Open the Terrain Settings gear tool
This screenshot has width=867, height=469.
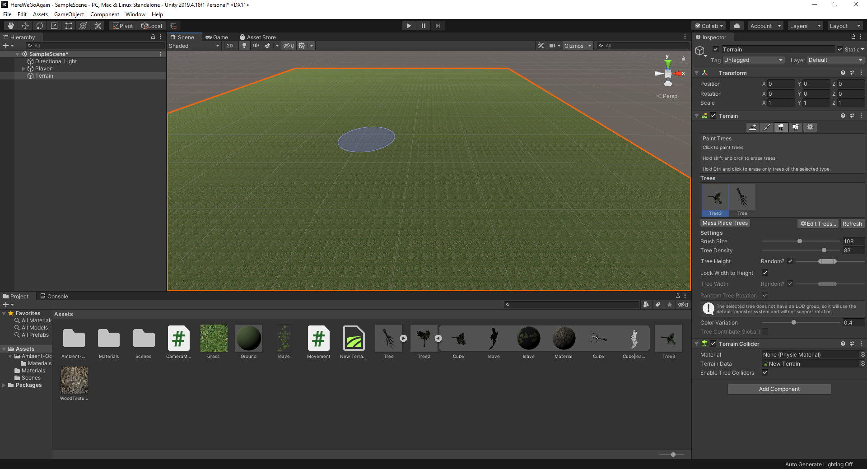810,127
